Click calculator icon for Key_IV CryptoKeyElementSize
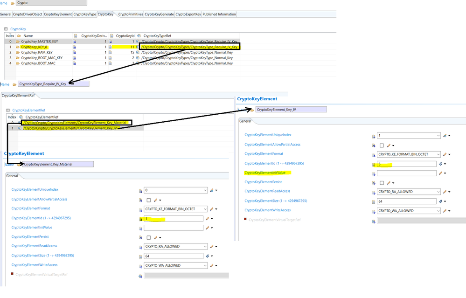 pyautogui.click(x=440, y=201)
